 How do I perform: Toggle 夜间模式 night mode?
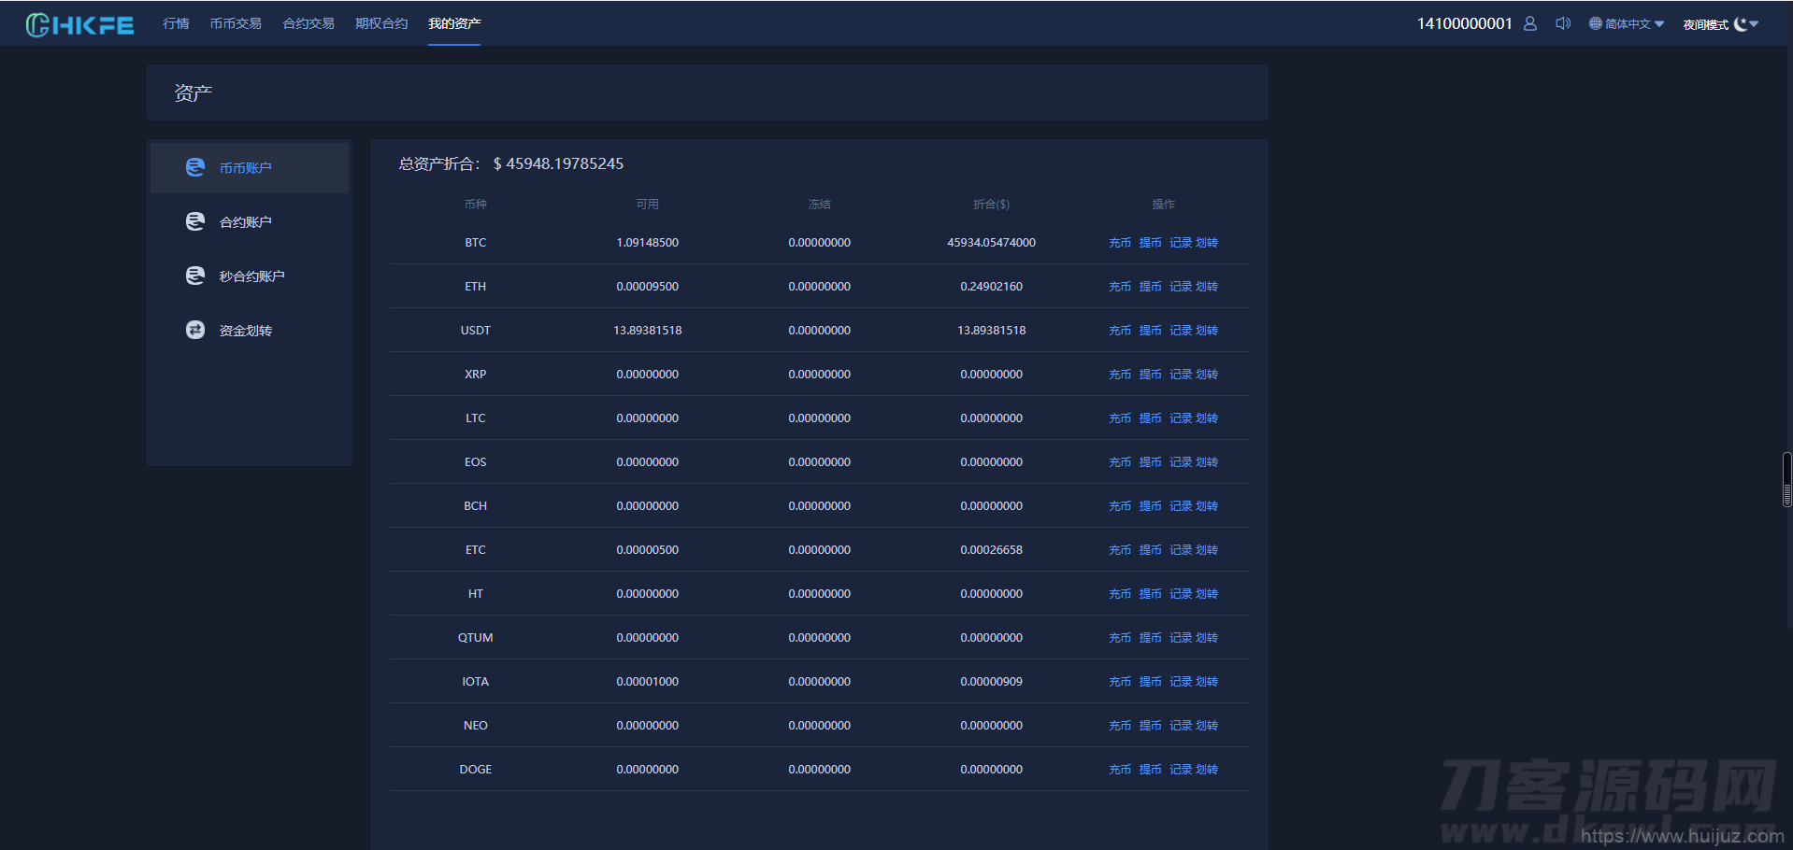click(1721, 24)
